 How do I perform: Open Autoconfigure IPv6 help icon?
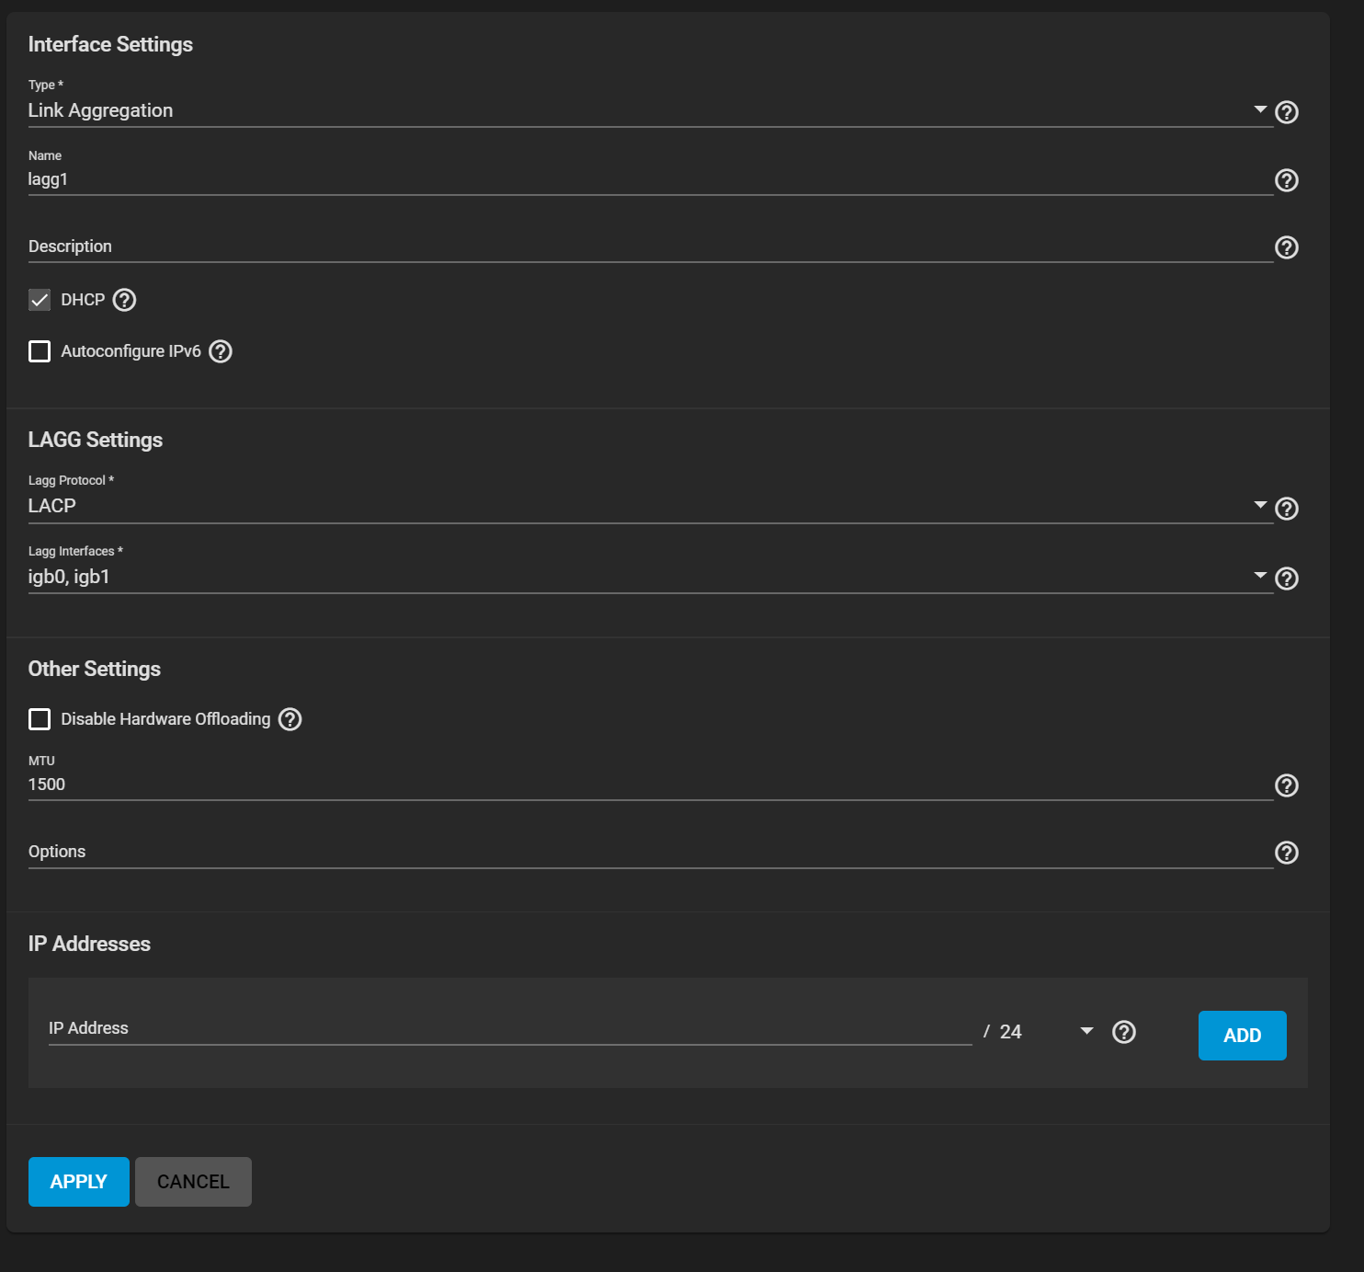[221, 351]
